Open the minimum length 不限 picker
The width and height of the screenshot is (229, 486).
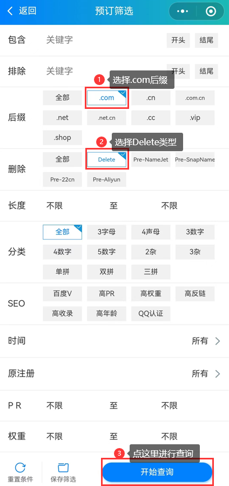click(55, 205)
